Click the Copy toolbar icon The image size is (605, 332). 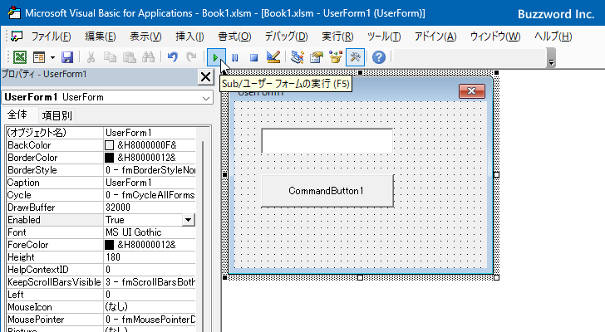pyautogui.click(x=111, y=57)
